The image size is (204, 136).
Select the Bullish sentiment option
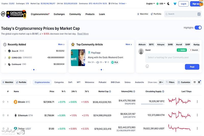click(182, 50)
